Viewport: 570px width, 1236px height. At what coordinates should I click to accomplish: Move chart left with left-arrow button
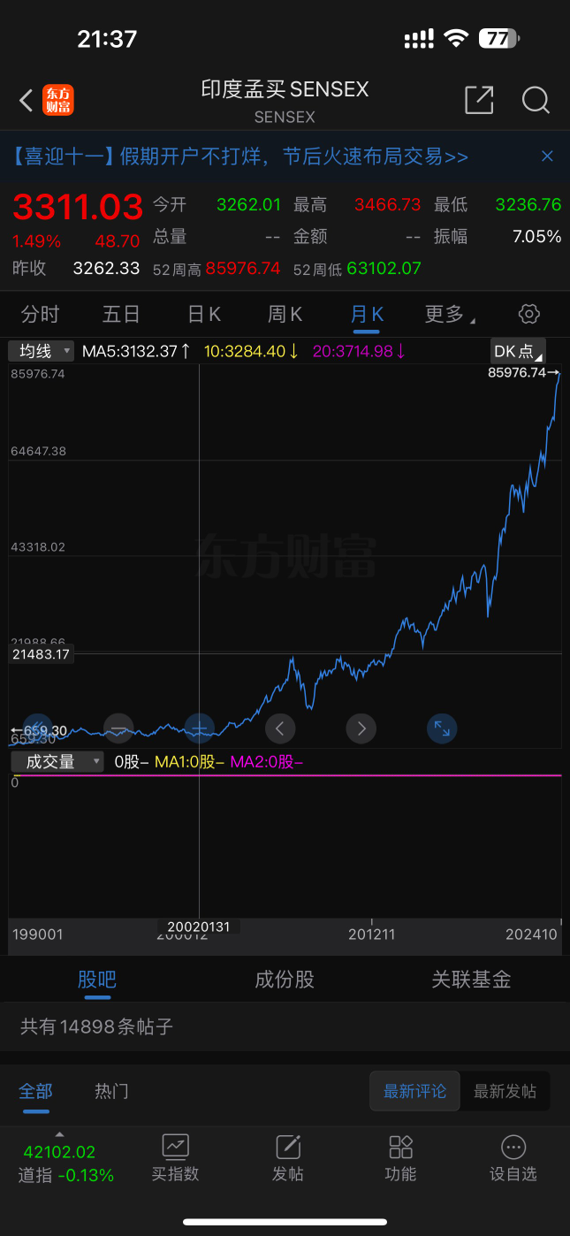[280, 729]
